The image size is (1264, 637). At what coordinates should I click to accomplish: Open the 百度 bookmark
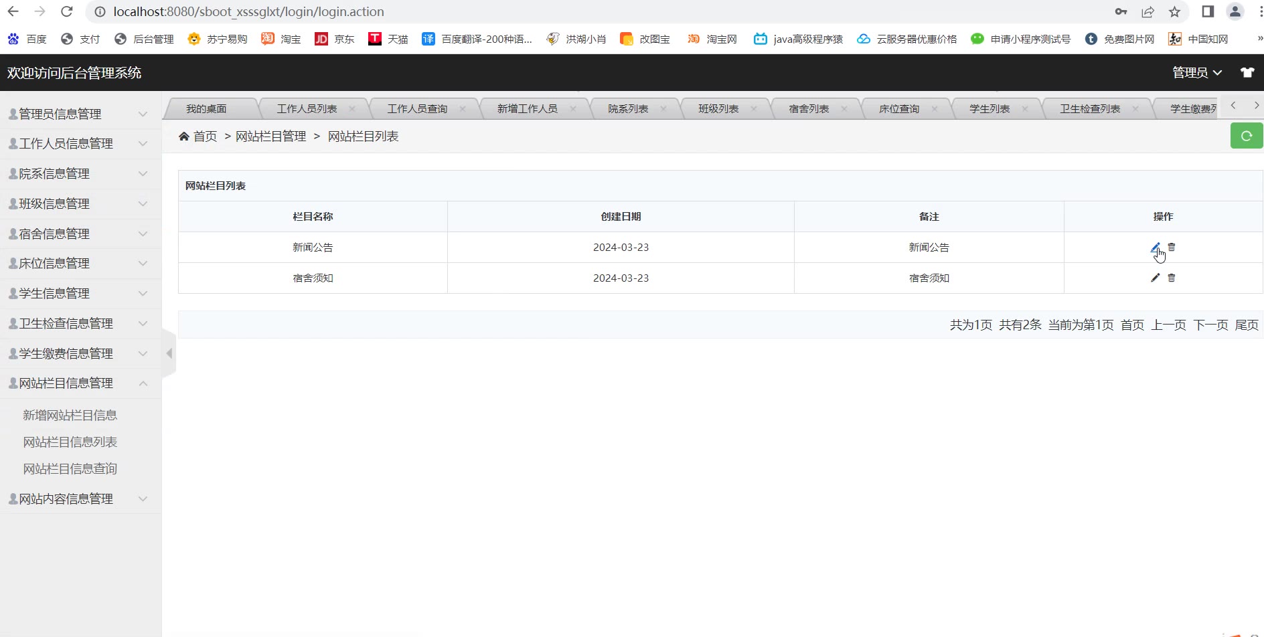coord(27,39)
